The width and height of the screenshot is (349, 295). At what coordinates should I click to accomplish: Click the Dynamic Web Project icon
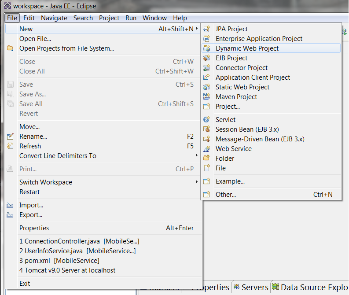pyautogui.click(x=206, y=48)
